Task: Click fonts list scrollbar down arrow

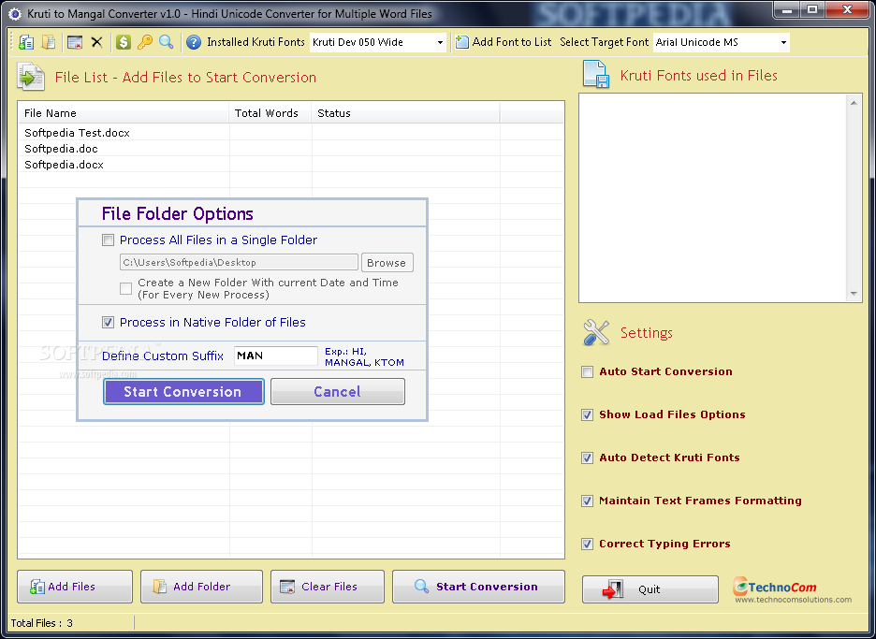Action: (854, 293)
